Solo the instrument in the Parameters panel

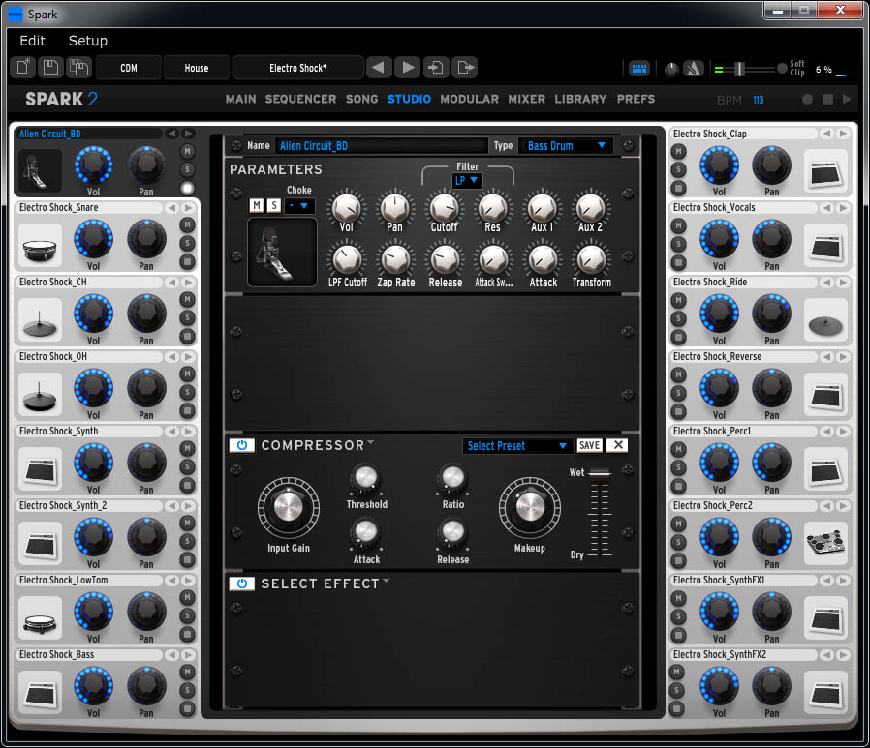click(x=274, y=205)
